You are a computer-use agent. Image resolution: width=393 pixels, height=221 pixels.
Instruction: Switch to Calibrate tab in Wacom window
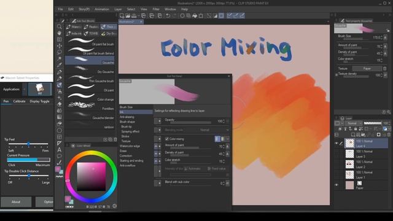(x=19, y=101)
